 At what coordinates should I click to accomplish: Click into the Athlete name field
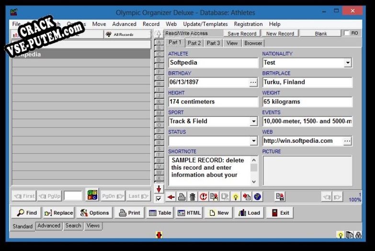coord(213,63)
